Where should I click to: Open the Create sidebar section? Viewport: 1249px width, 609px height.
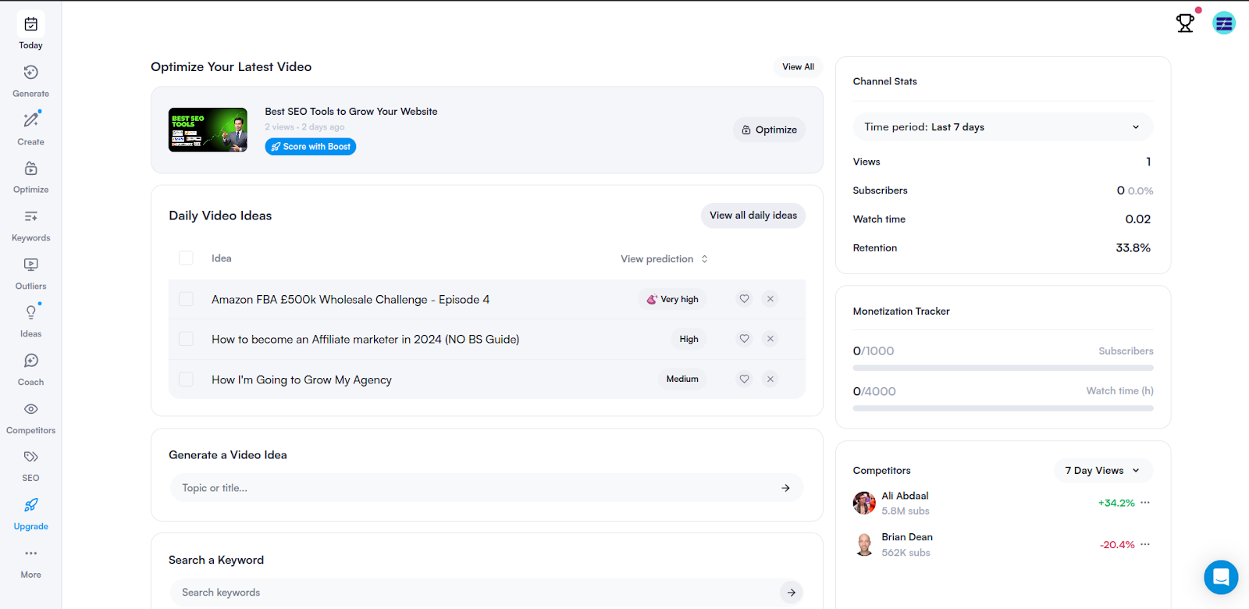click(30, 129)
